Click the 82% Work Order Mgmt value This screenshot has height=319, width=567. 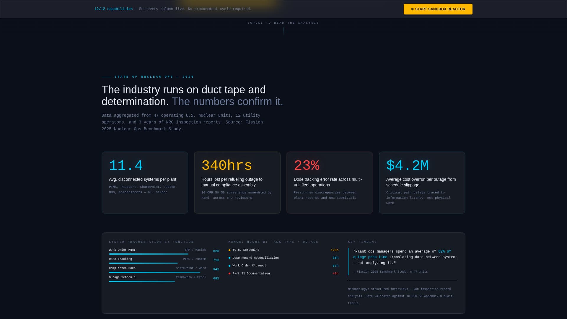(x=216, y=251)
